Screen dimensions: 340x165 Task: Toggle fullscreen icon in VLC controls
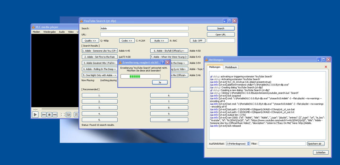click(x=63, y=115)
